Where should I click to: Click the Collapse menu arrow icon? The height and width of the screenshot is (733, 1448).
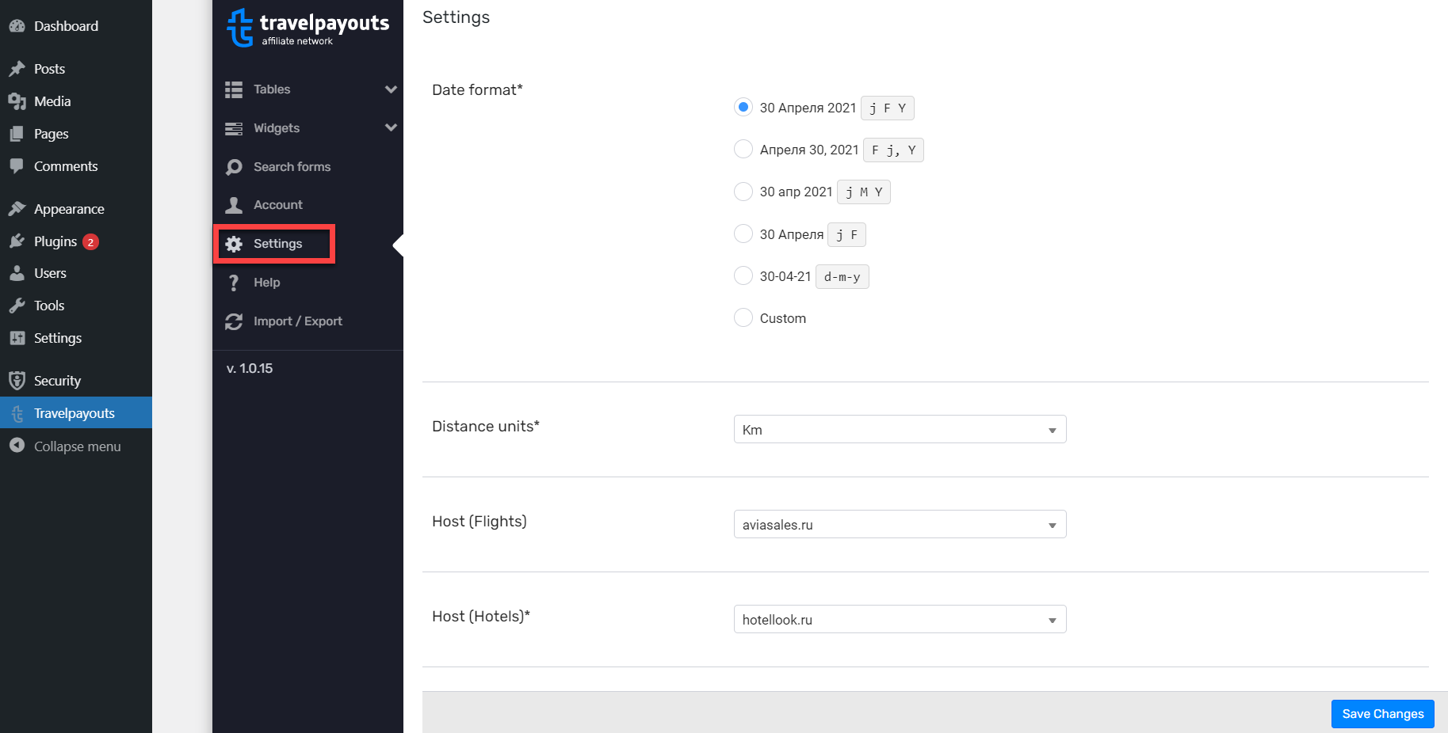click(17, 446)
